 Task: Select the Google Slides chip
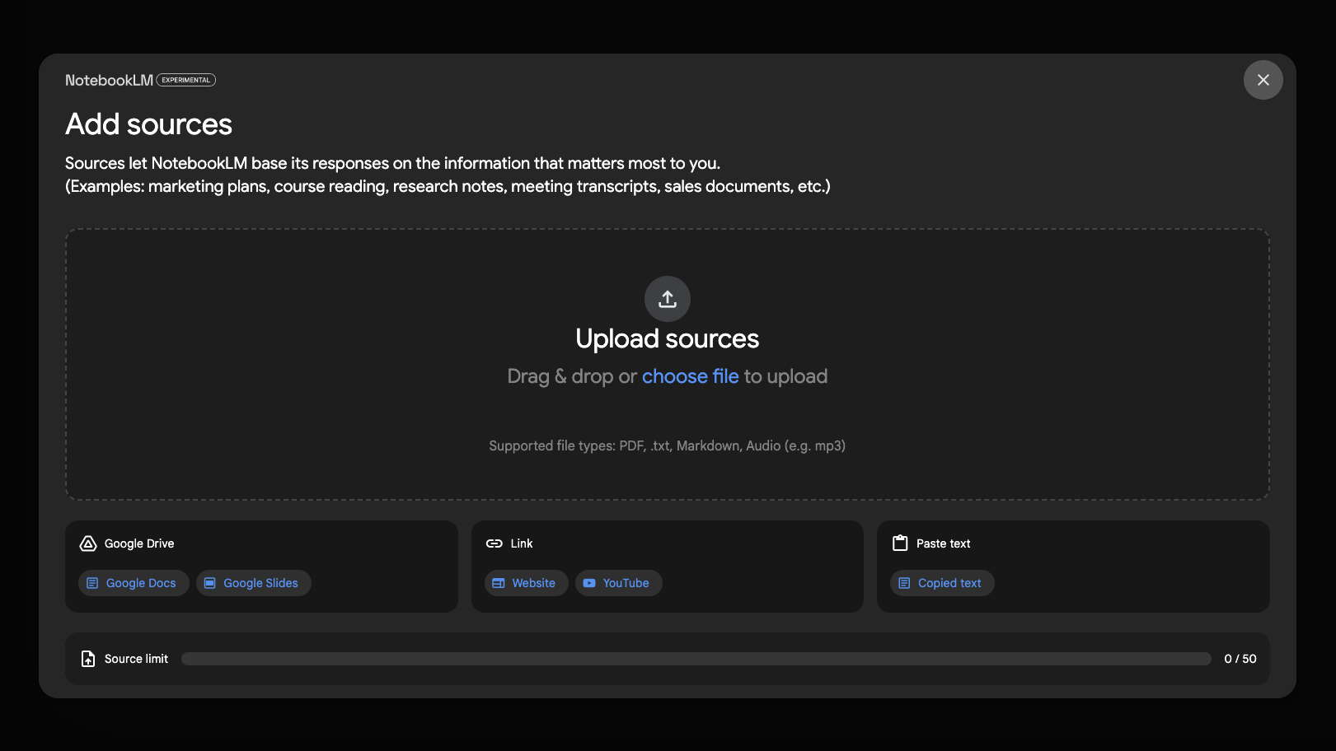(x=253, y=583)
